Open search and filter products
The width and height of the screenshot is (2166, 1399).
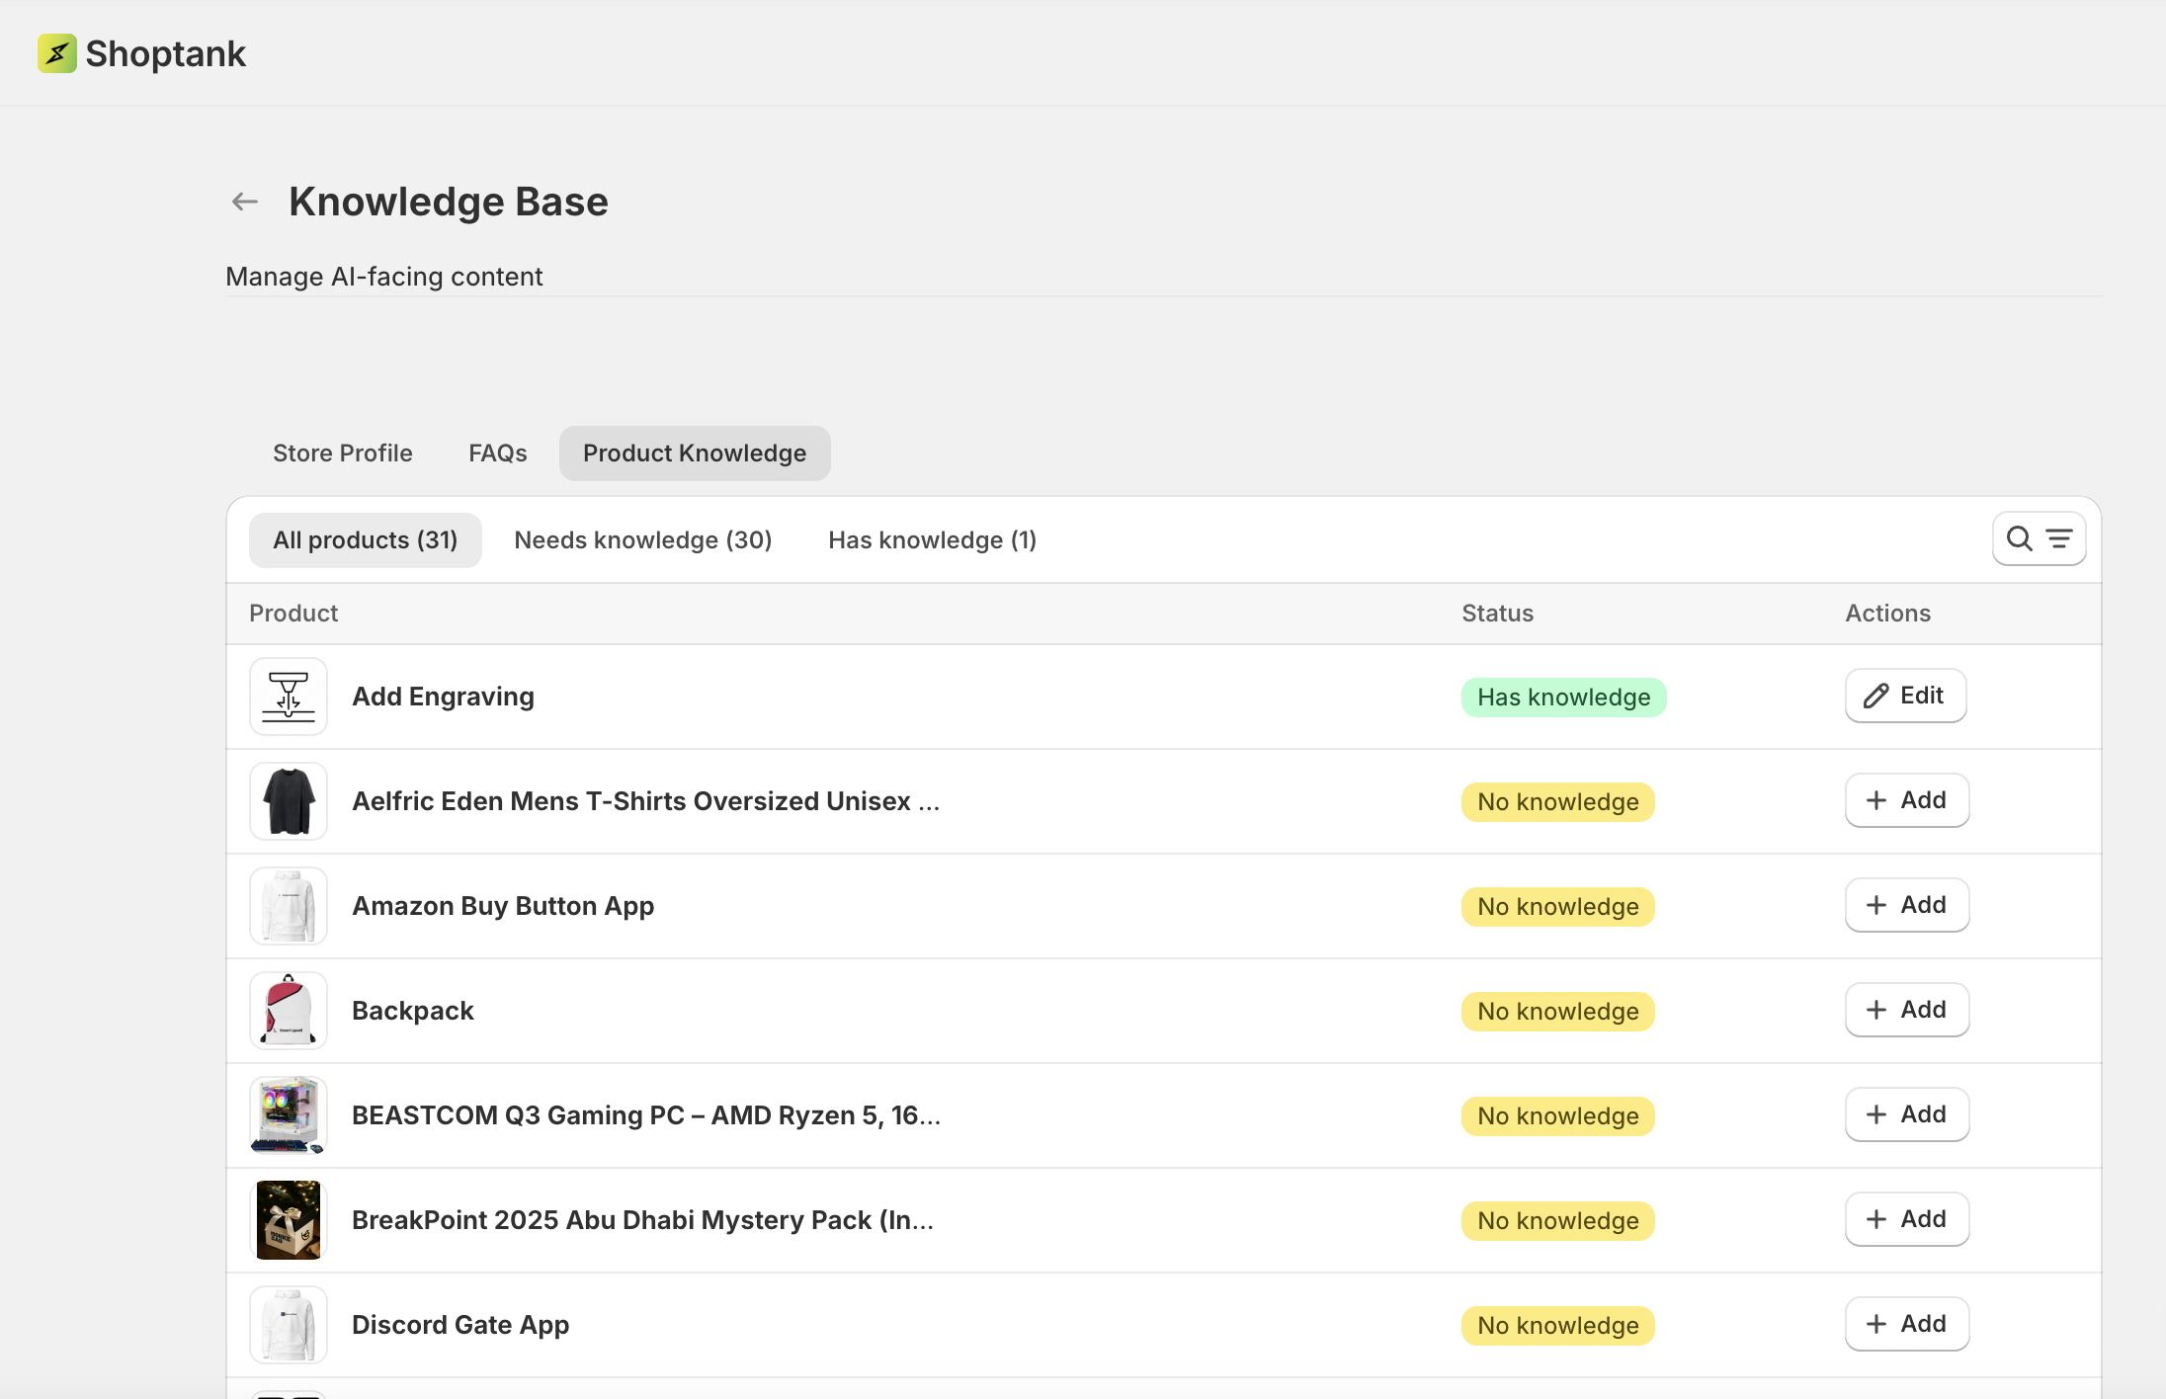pos(2039,538)
